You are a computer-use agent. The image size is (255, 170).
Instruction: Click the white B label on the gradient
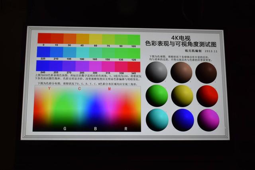tap(95, 129)
